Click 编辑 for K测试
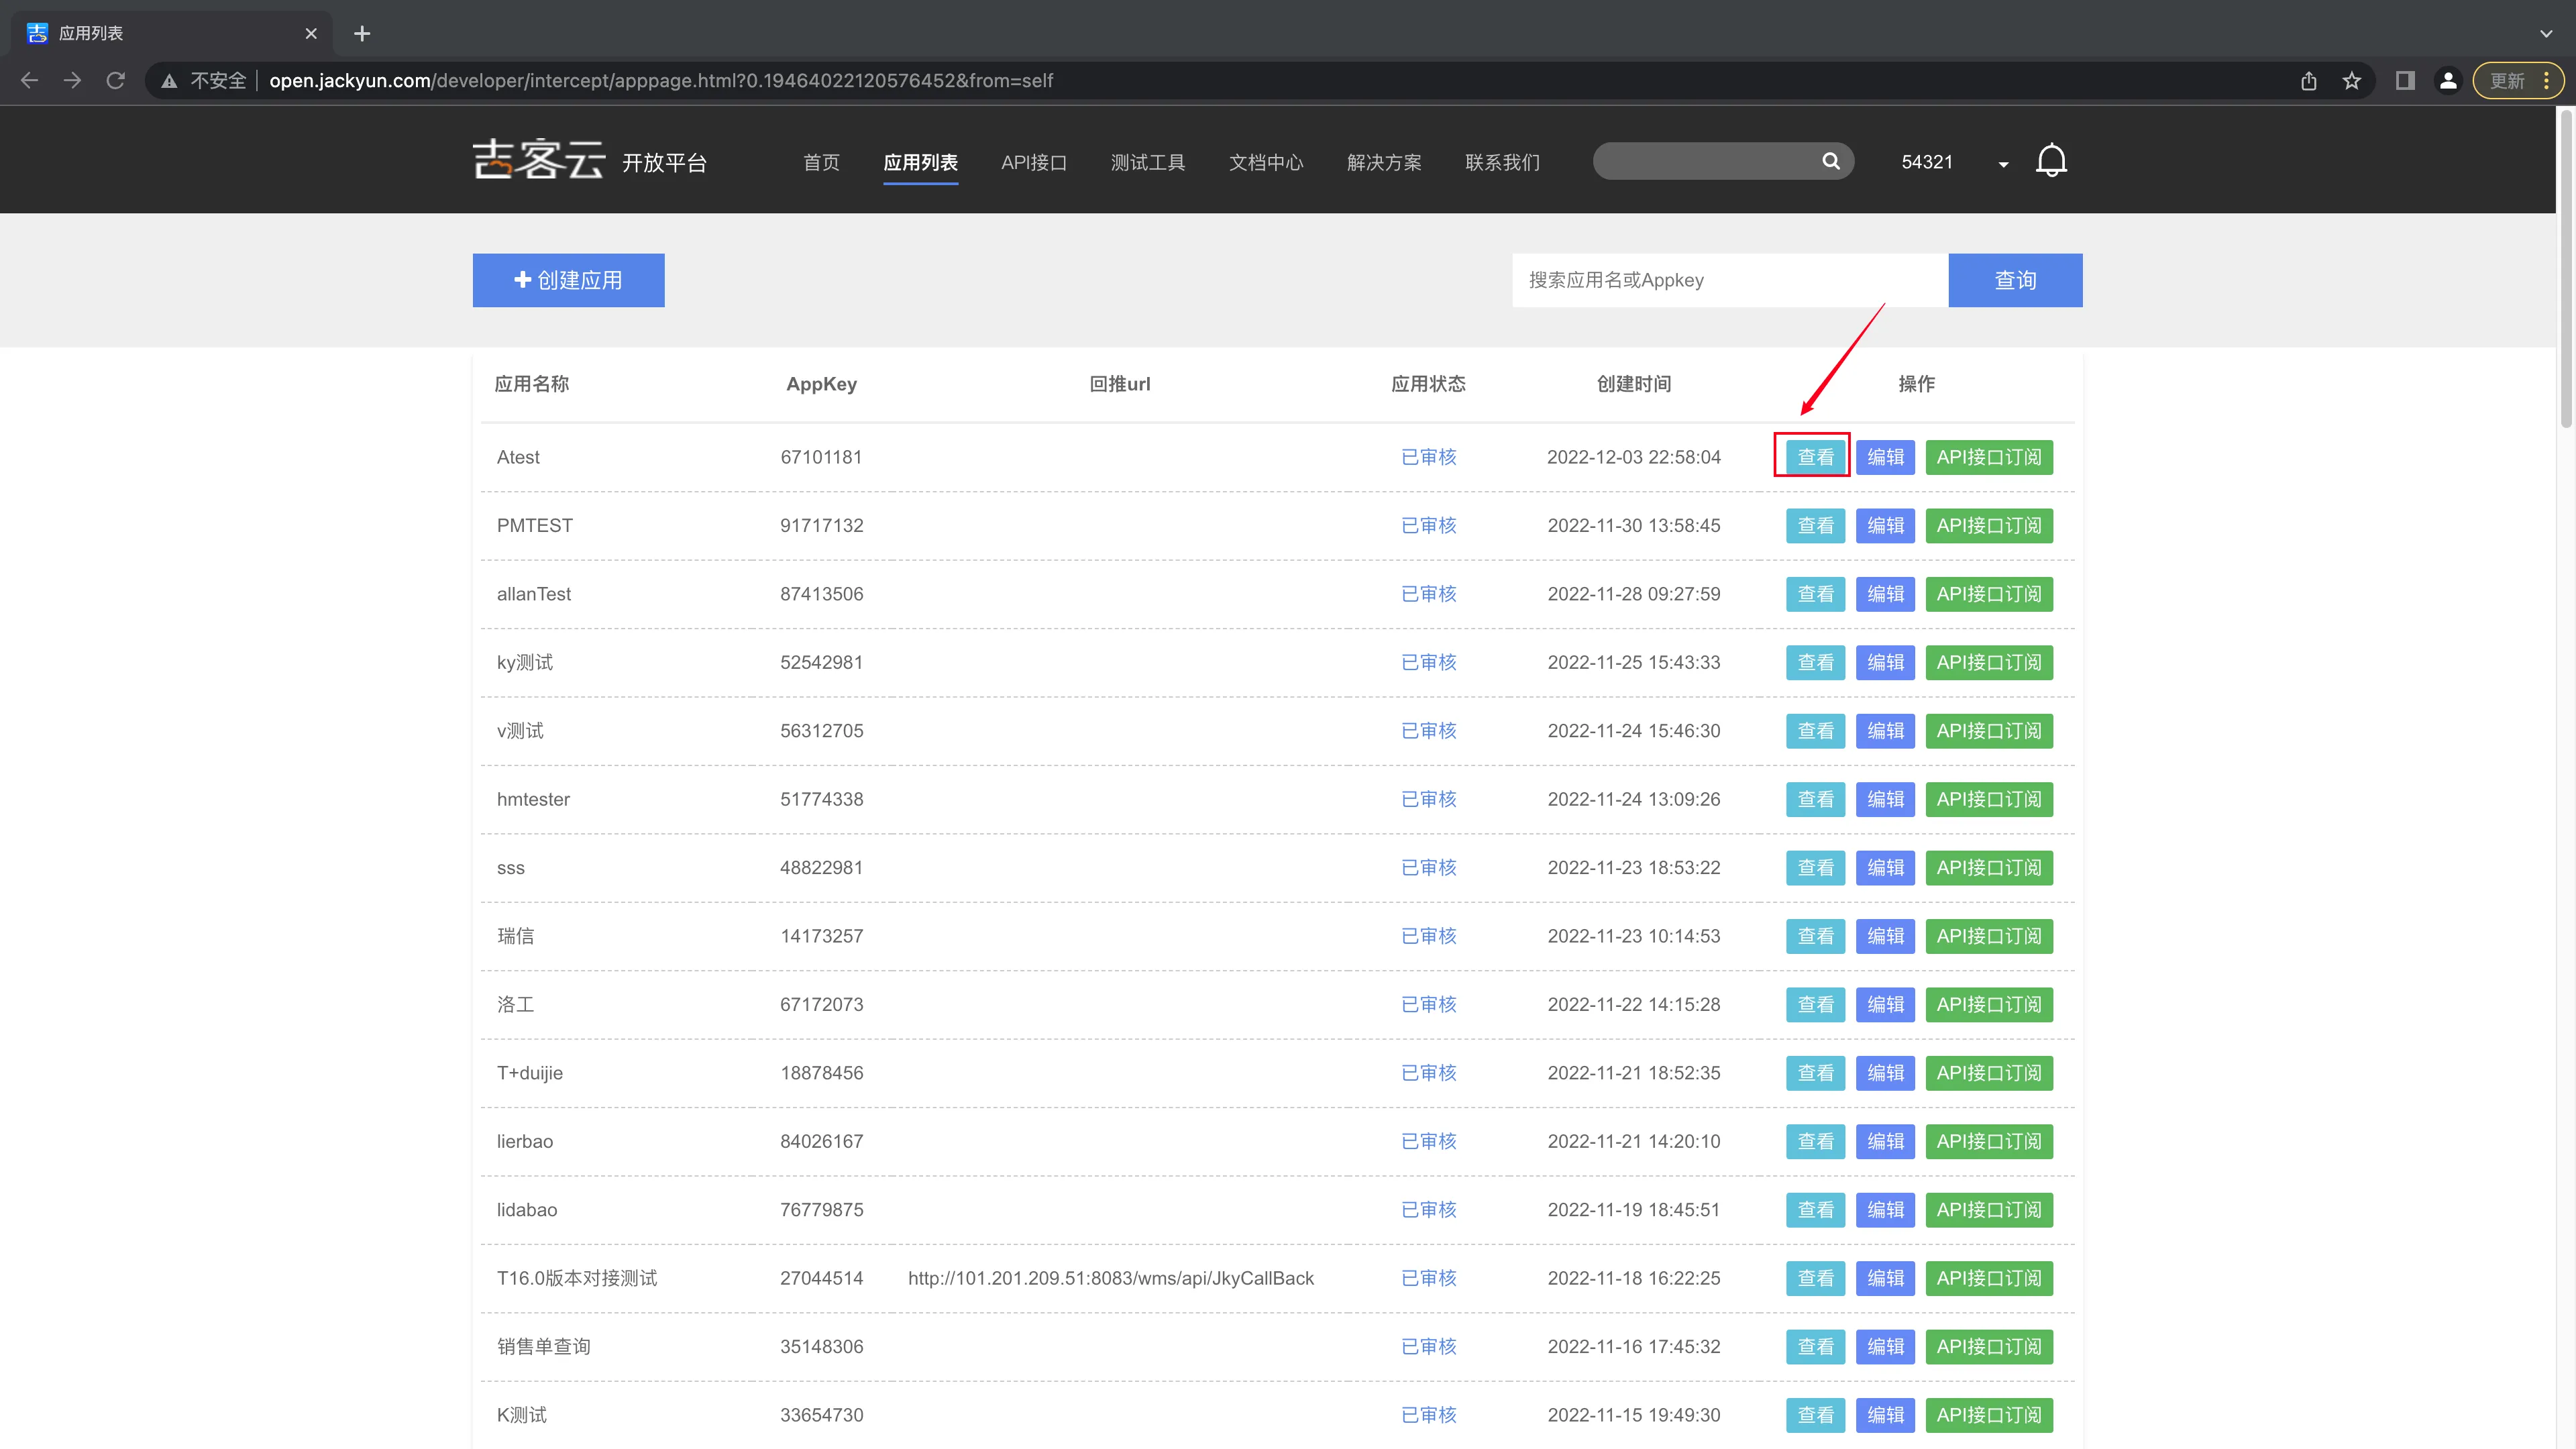2576x1449 pixels. pyautogui.click(x=1885, y=1415)
